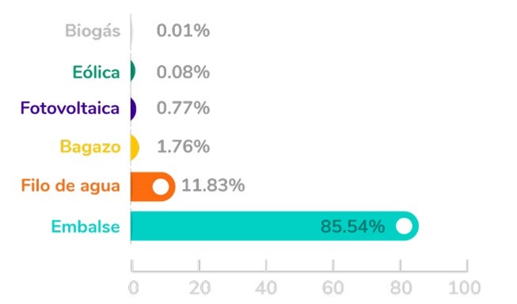Click the 0.01% Biogás value label

coord(183,31)
